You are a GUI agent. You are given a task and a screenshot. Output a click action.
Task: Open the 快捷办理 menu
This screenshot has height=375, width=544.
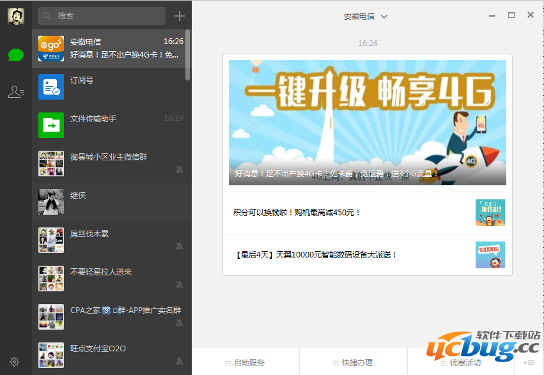coord(353,362)
